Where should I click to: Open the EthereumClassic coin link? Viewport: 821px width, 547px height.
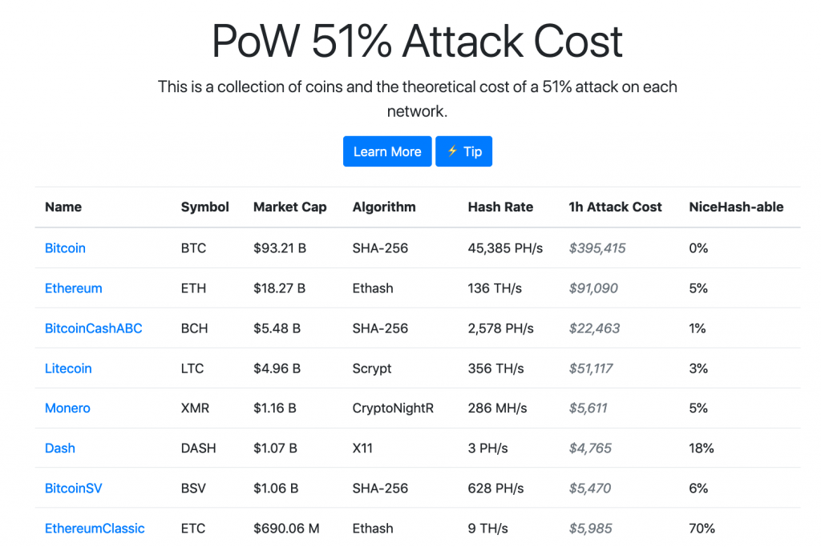pos(95,529)
